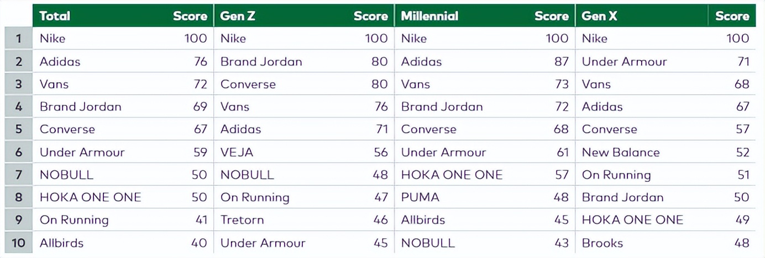
Task: Select "Brand Jordan" in the Gen Z column
Action: pyautogui.click(x=261, y=62)
